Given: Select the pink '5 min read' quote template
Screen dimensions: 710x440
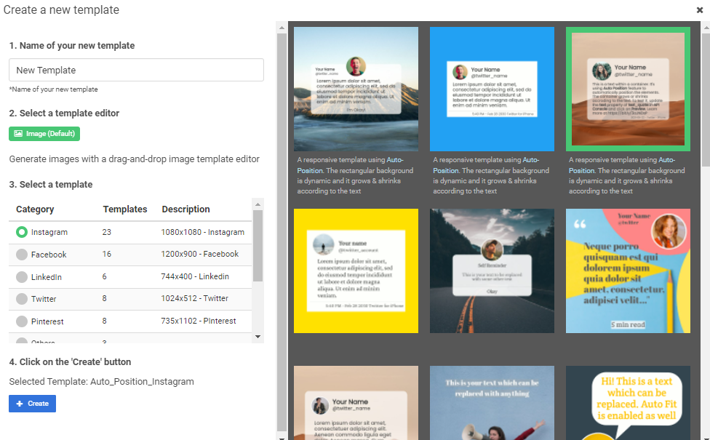Looking at the screenshot, I should click(x=628, y=271).
